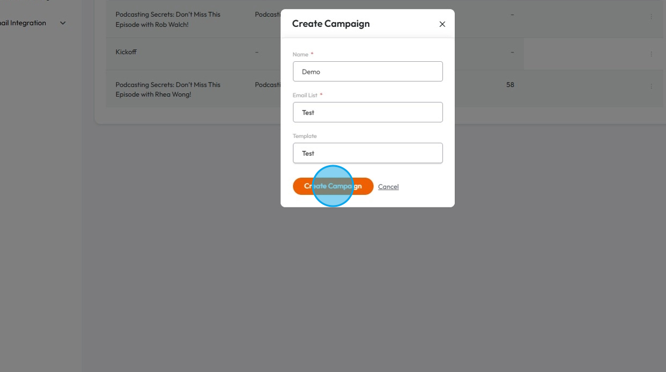The image size is (666, 372).
Task: Open more options for Rhea Wong campaign row
Action: pyautogui.click(x=651, y=87)
